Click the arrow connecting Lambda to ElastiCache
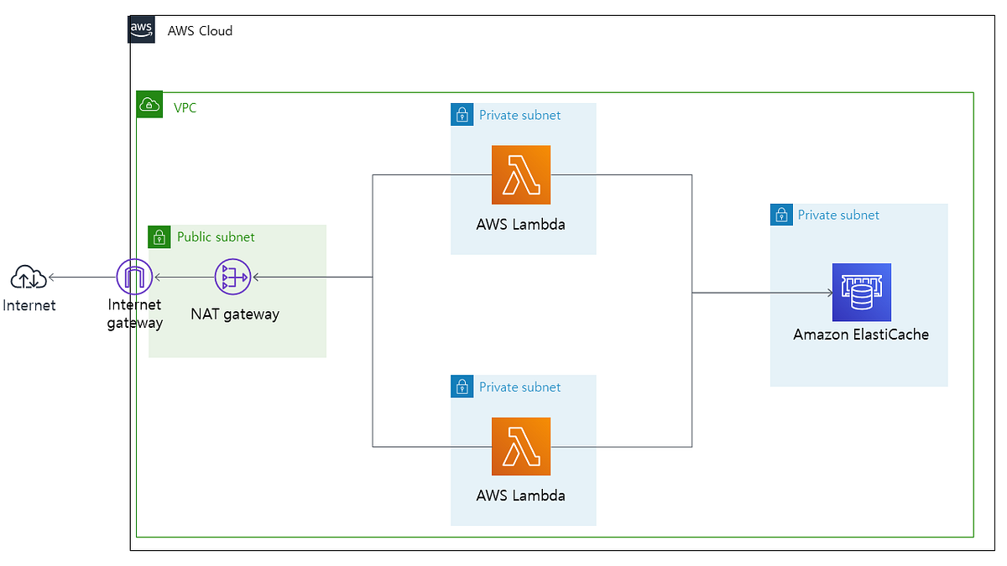1007x566 pixels. coord(759,293)
